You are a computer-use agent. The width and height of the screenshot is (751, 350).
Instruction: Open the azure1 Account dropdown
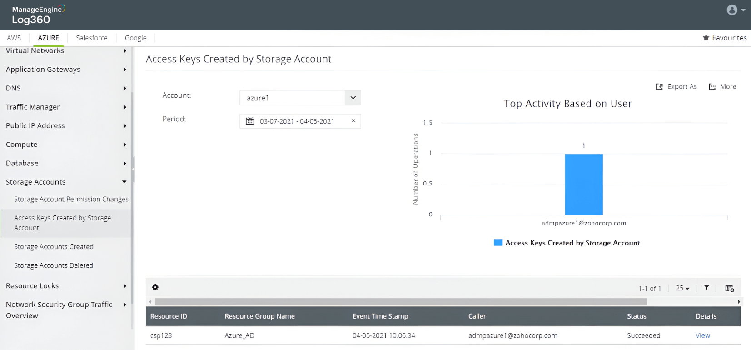coord(353,98)
